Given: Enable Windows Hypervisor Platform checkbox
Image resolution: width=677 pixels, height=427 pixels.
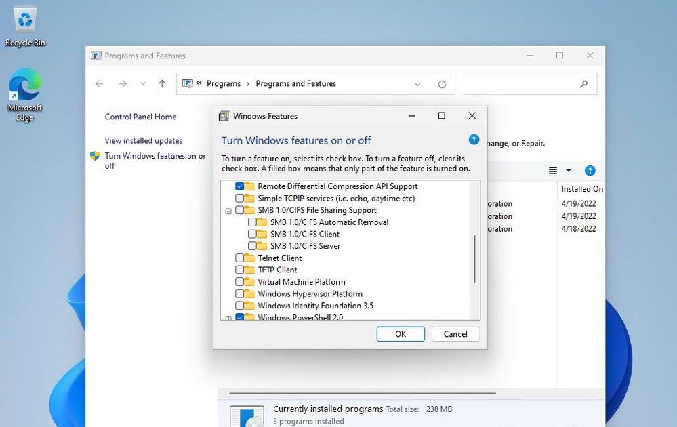Looking at the screenshot, I should click(x=240, y=293).
